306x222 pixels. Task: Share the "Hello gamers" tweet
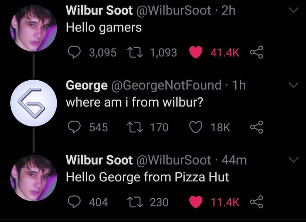click(255, 53)
